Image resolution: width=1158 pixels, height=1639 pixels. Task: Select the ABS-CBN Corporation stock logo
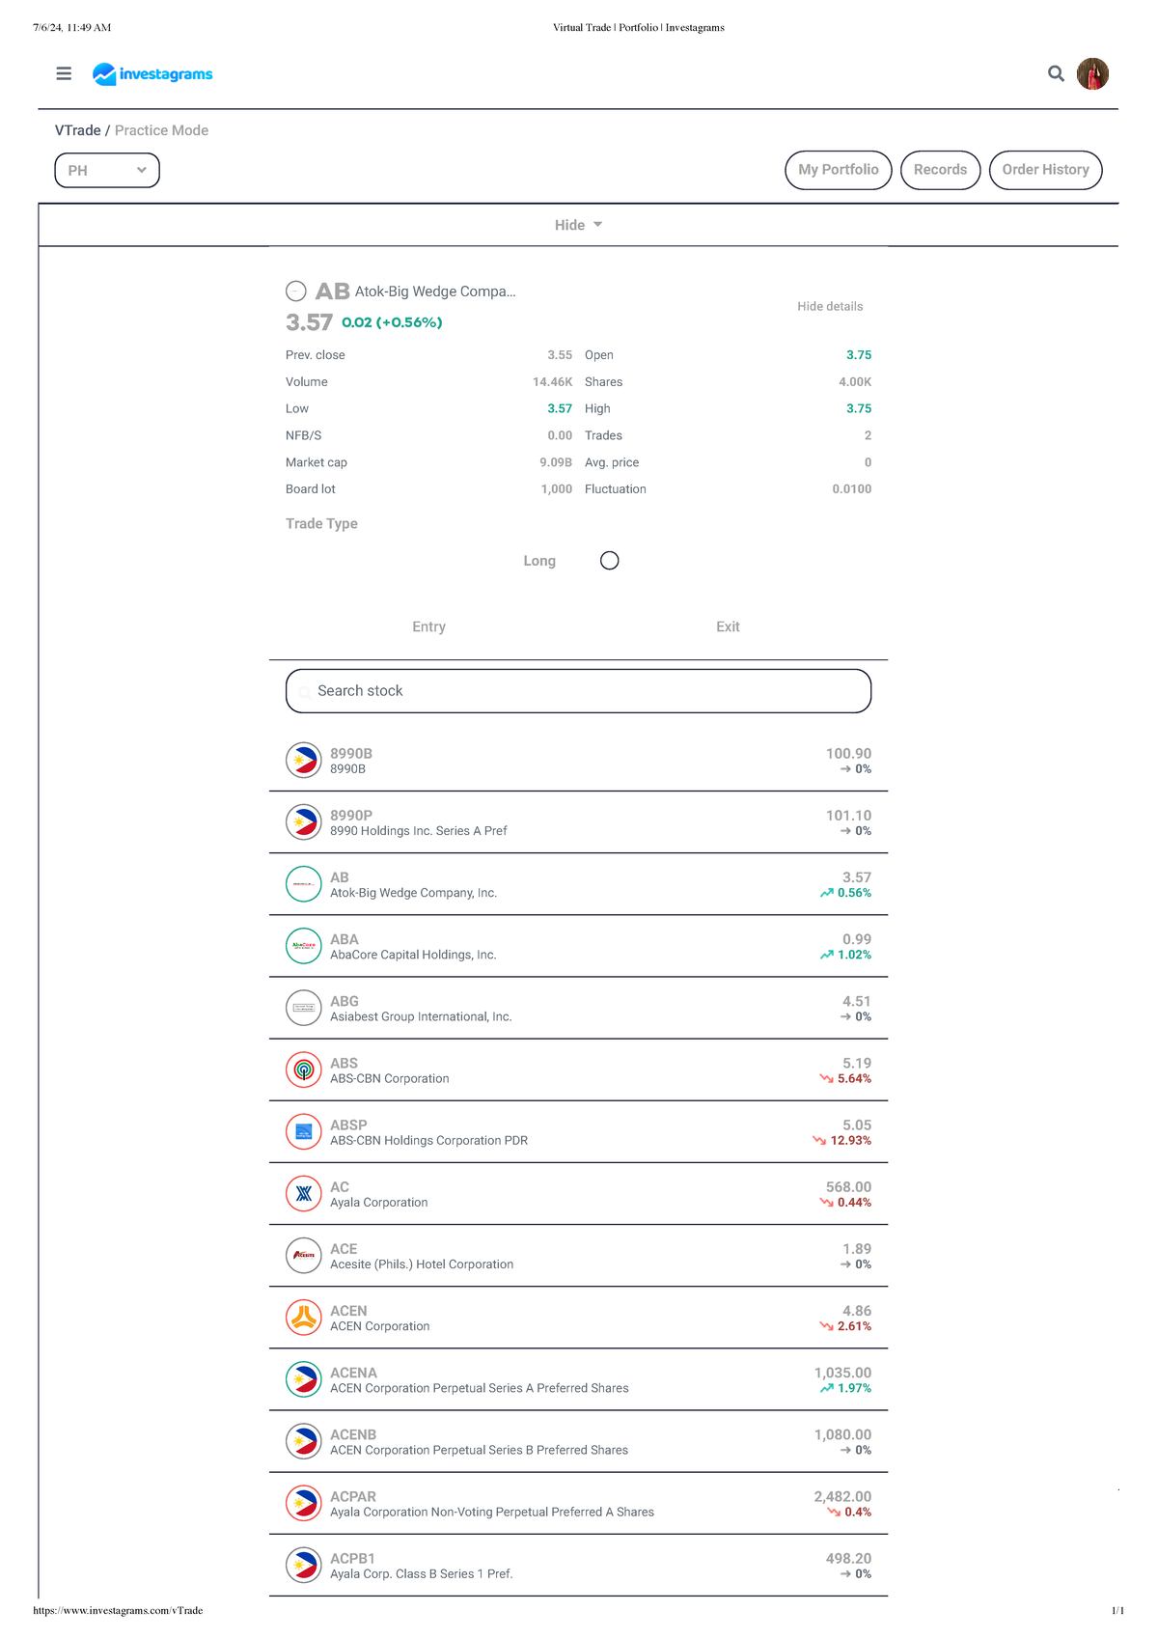coord(304,1070)
